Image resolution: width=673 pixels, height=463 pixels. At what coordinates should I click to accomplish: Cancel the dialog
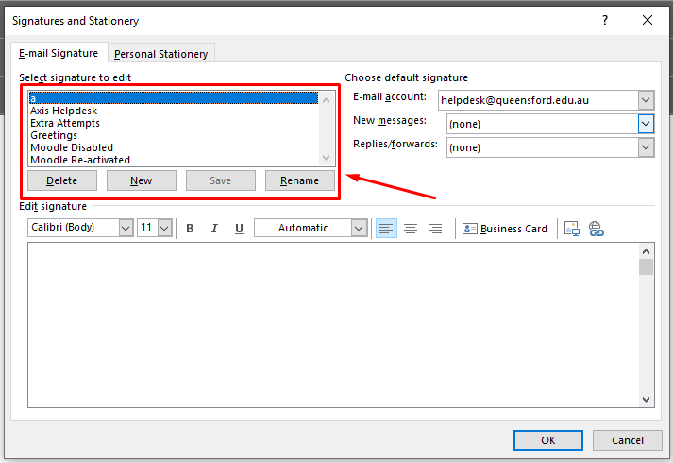click(x=628, y=440)
